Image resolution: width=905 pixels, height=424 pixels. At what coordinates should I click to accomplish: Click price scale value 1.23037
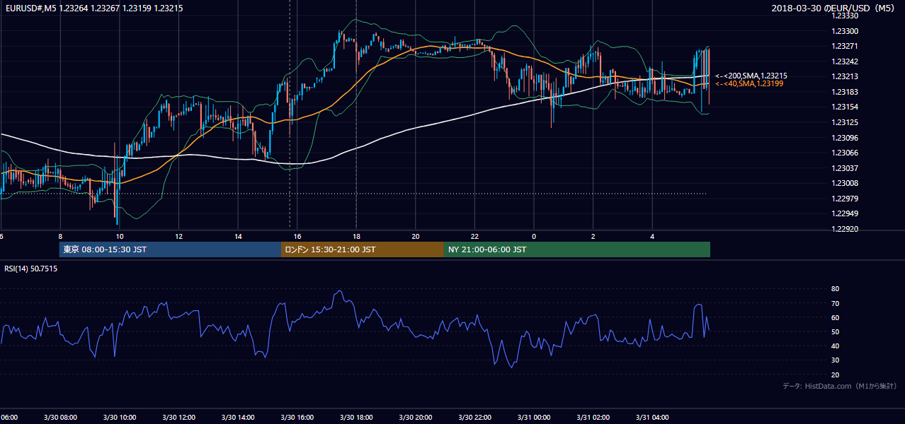[845, 168]
